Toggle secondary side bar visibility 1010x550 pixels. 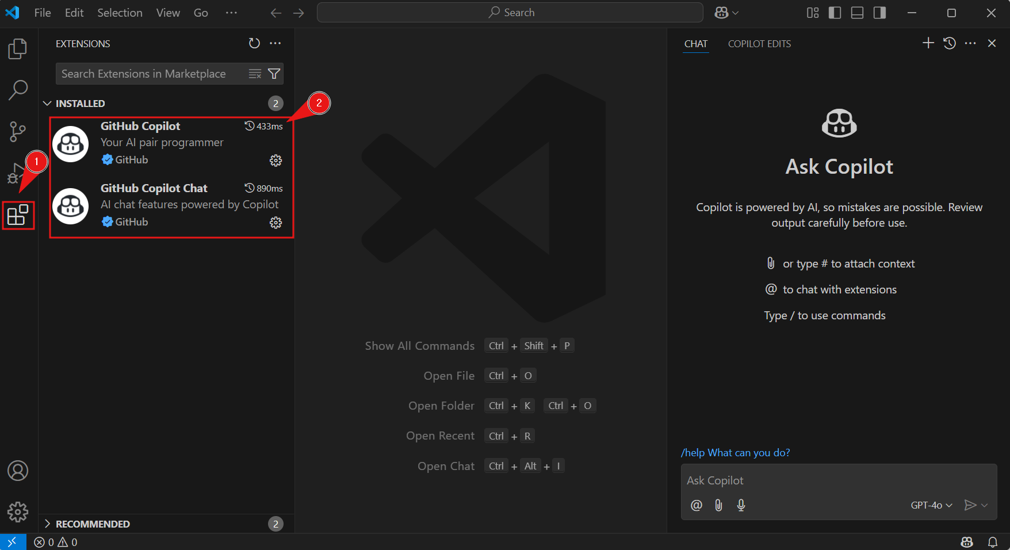point(879,13)
